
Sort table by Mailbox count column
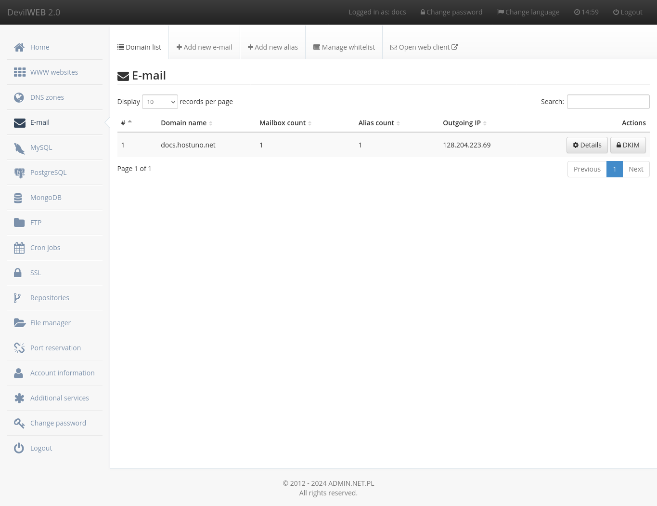(x=283, y=122)
